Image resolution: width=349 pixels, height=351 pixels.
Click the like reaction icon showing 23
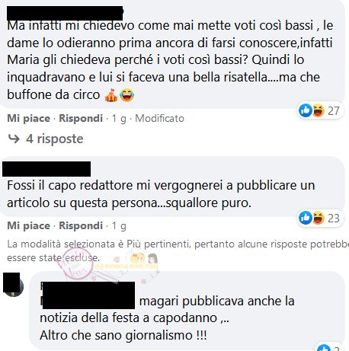click(x=305, y=218)
